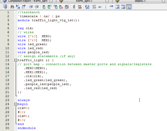Toggle bookmark on the current line
The width and height of the screenshot is (167, 131).
44,7
